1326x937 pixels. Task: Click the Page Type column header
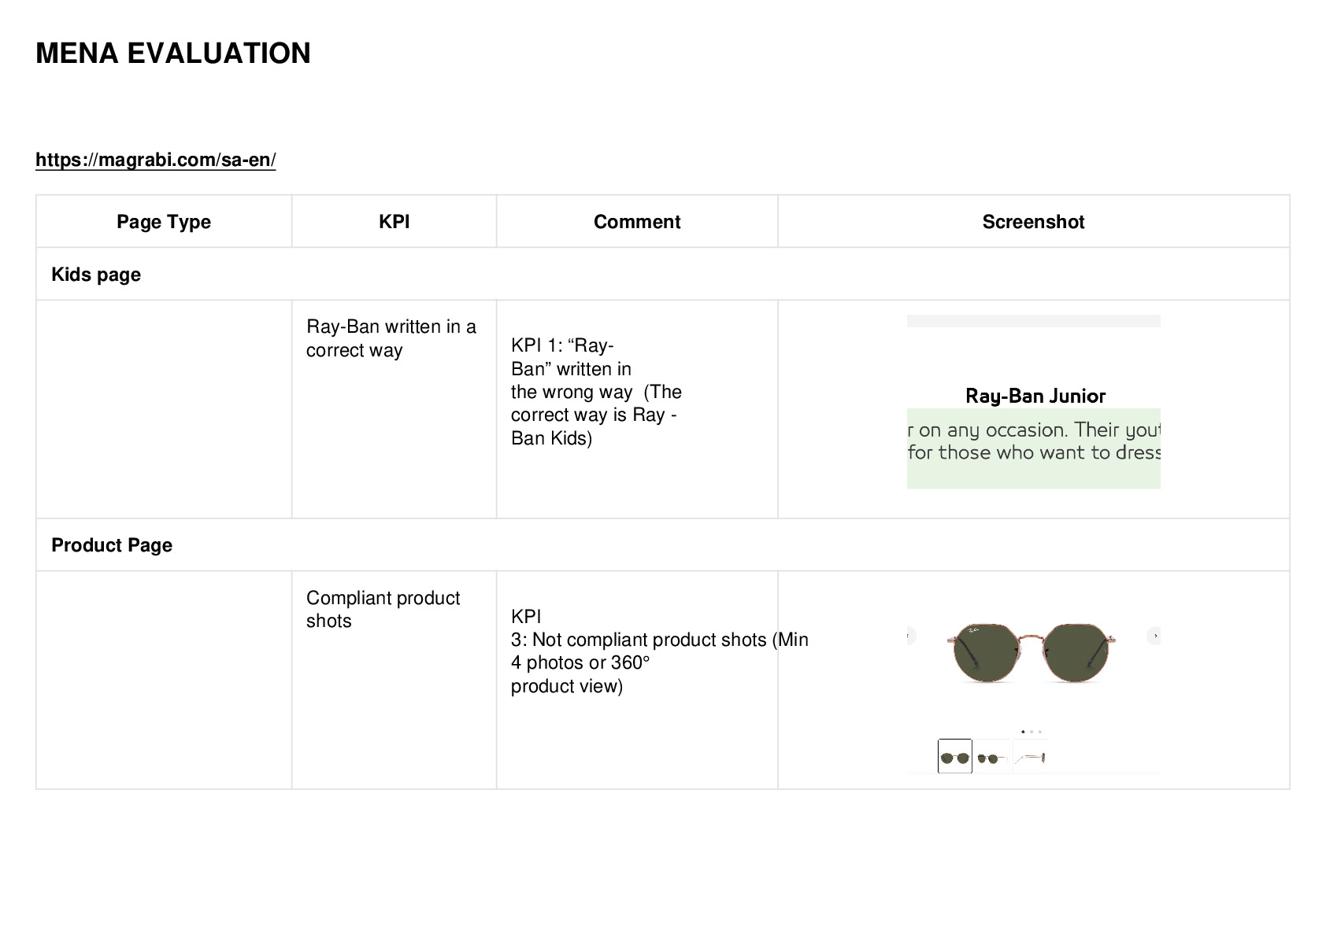pyautogui.click(x=164, y=222)
